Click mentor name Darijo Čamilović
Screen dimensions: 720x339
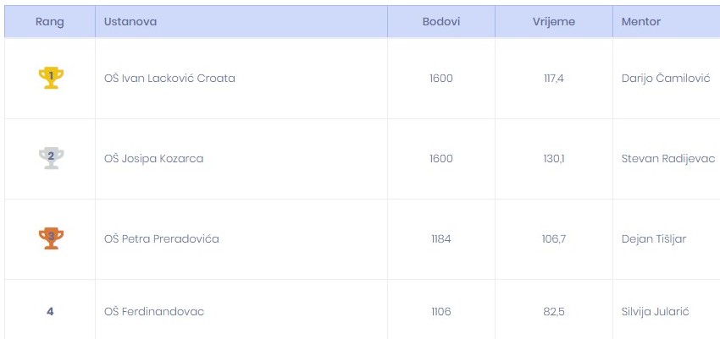click(666, 79)
